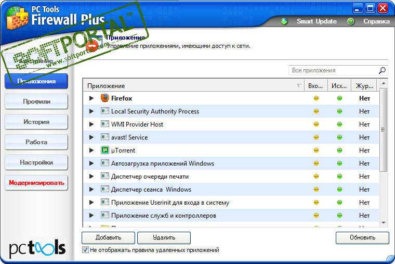Click the WMI Provider Host icon
The height and width of the screenshot is (264, 395).
point(105,124)
